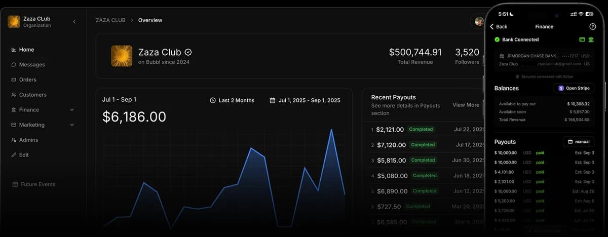The width and height of the screenshot is (608, 237).
Task: Collapse the sidebar with the arrow
Action: click(74, 22)
